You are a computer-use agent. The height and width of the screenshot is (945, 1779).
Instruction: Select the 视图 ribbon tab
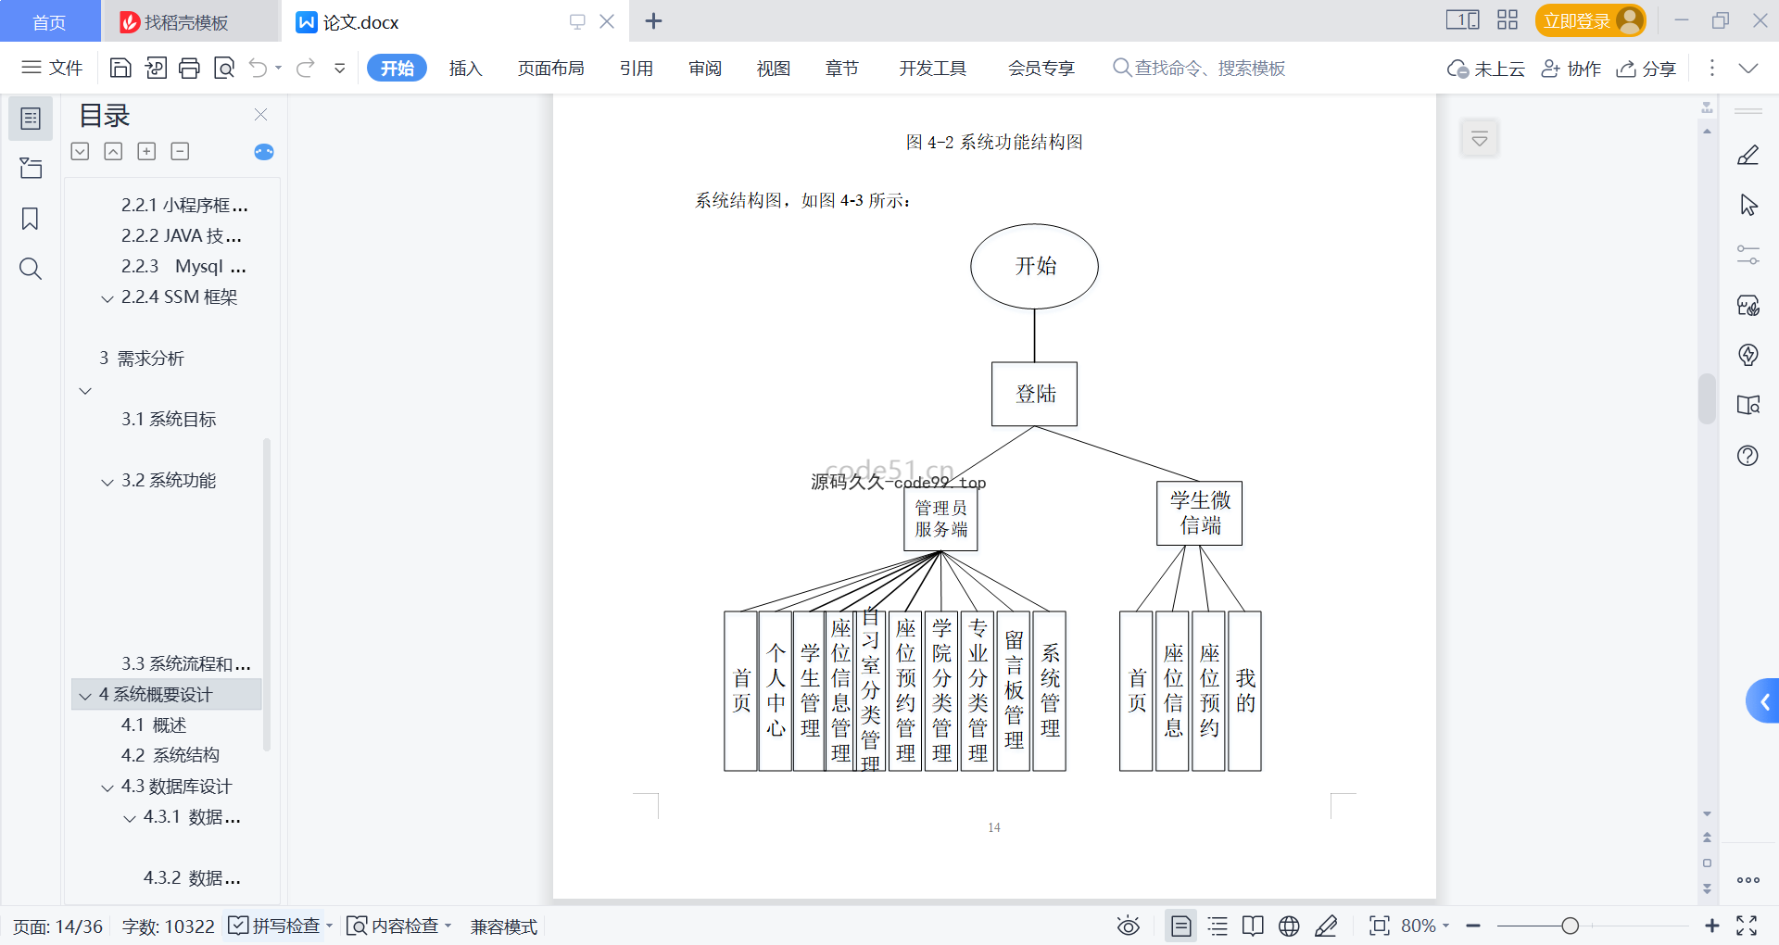click(774, 68)
